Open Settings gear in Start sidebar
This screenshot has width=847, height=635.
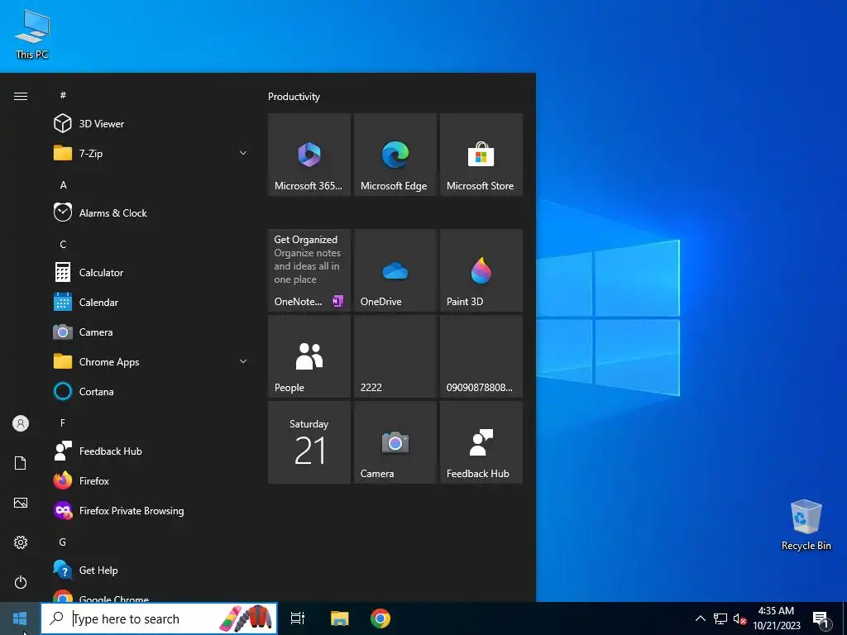(x=21, y=542)
